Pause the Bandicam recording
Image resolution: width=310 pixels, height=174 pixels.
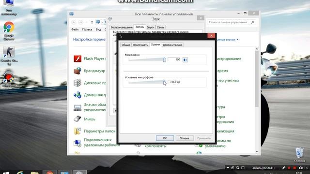click(289, 168)
